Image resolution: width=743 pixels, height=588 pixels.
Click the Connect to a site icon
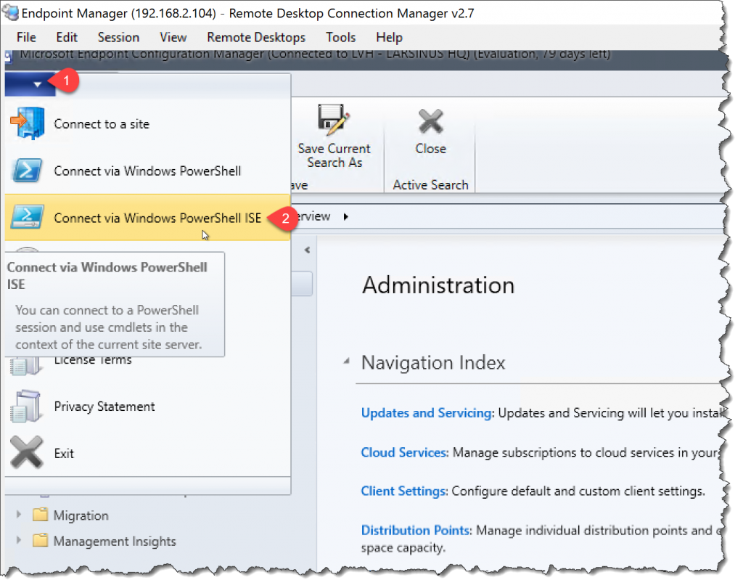click(x=28, y=123)
